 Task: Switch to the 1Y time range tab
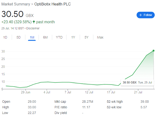point(73,37)
